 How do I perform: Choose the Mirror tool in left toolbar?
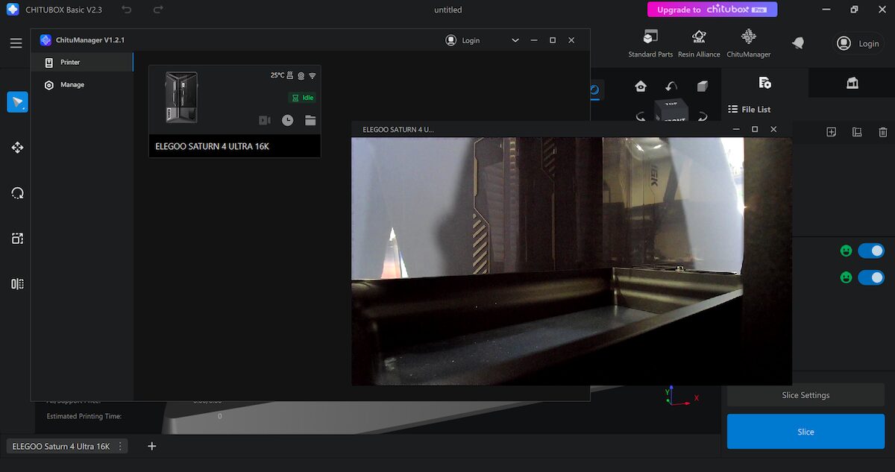coord(17,284)
